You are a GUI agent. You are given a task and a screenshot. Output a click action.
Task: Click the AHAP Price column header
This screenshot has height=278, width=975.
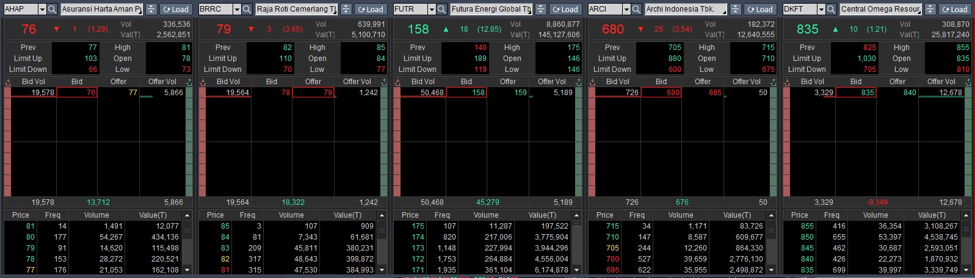coord(21,215)
